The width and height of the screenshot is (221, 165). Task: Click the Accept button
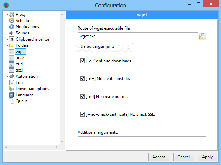pyautogui.click(x=159, y=157)
